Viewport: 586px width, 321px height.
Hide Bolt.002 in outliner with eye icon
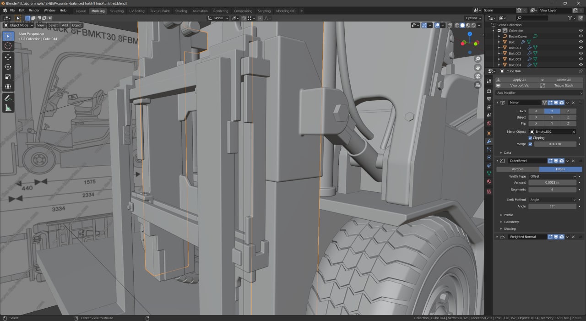point(581,54)
